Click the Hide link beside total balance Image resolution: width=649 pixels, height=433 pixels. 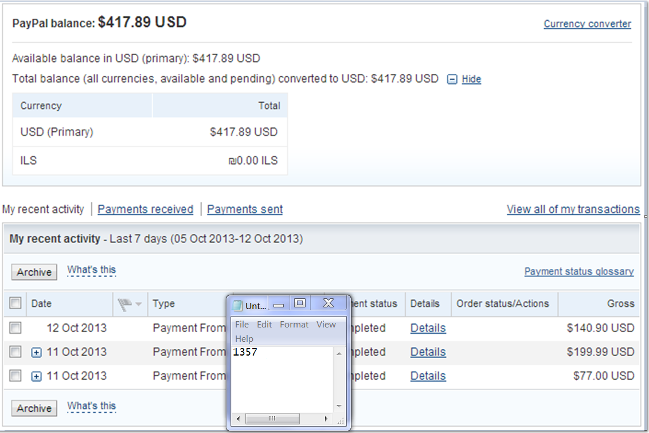471,79
